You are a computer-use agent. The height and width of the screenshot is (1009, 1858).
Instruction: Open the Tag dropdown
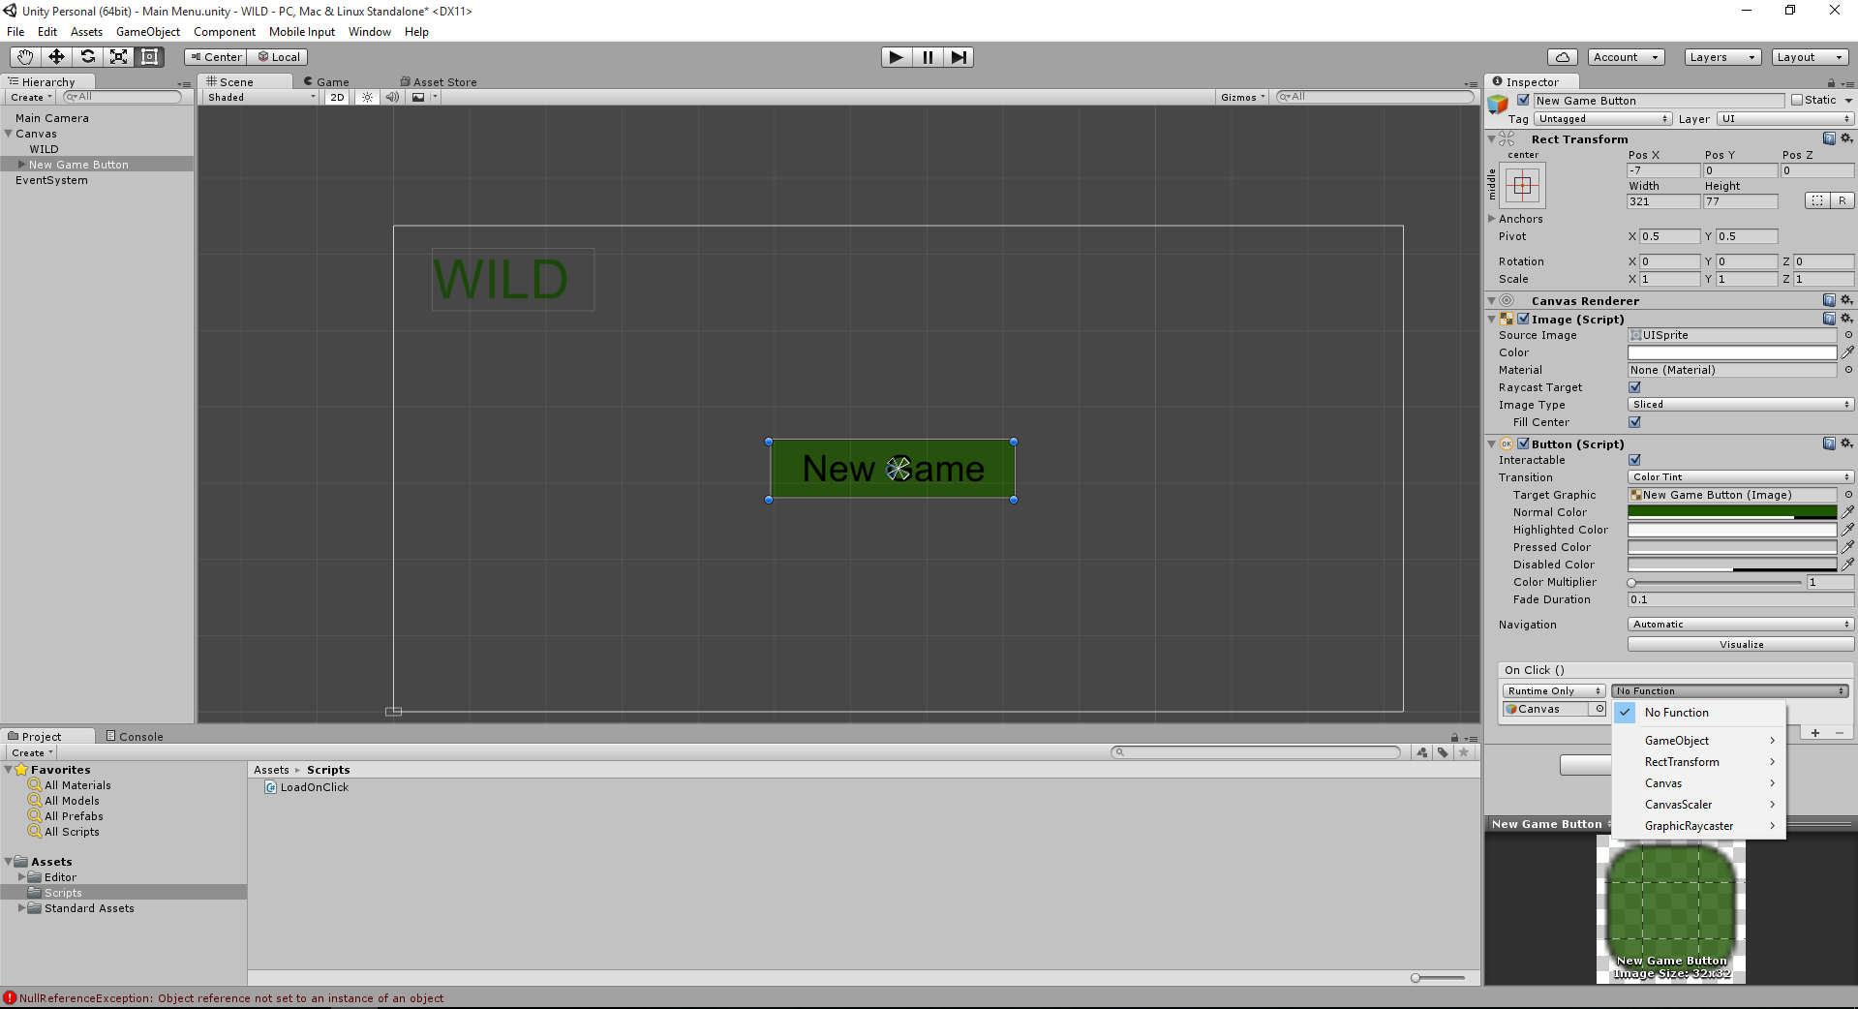(x=1602, y=119)
